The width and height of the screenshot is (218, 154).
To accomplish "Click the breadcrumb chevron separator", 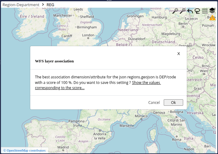I will click(x=43, y=5).
